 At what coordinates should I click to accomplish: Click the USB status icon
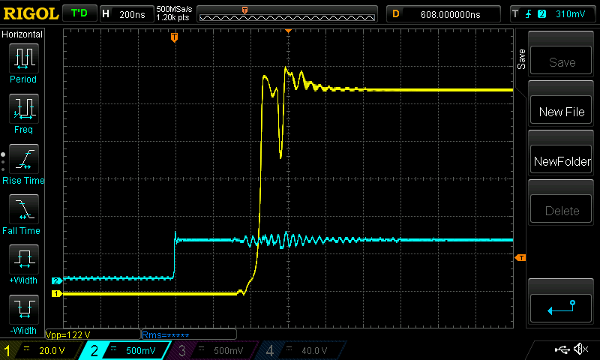[562, 349]
